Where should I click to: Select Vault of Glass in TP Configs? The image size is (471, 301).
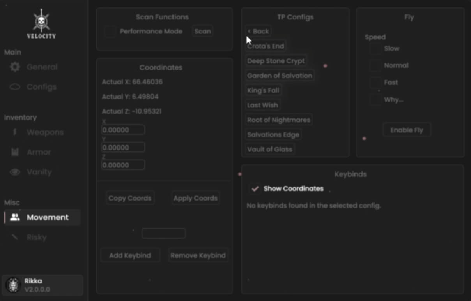pyautogui.click(x=269, y=150)
